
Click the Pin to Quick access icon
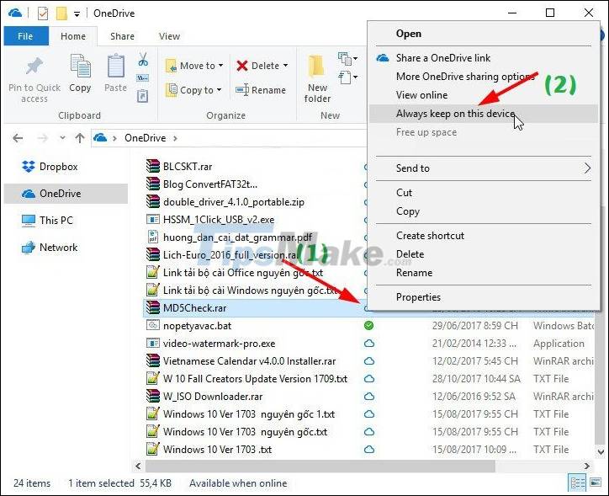click(34, 66)
